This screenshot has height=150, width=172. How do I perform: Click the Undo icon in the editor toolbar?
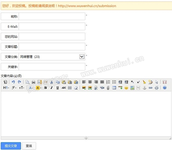coord(13,82)
